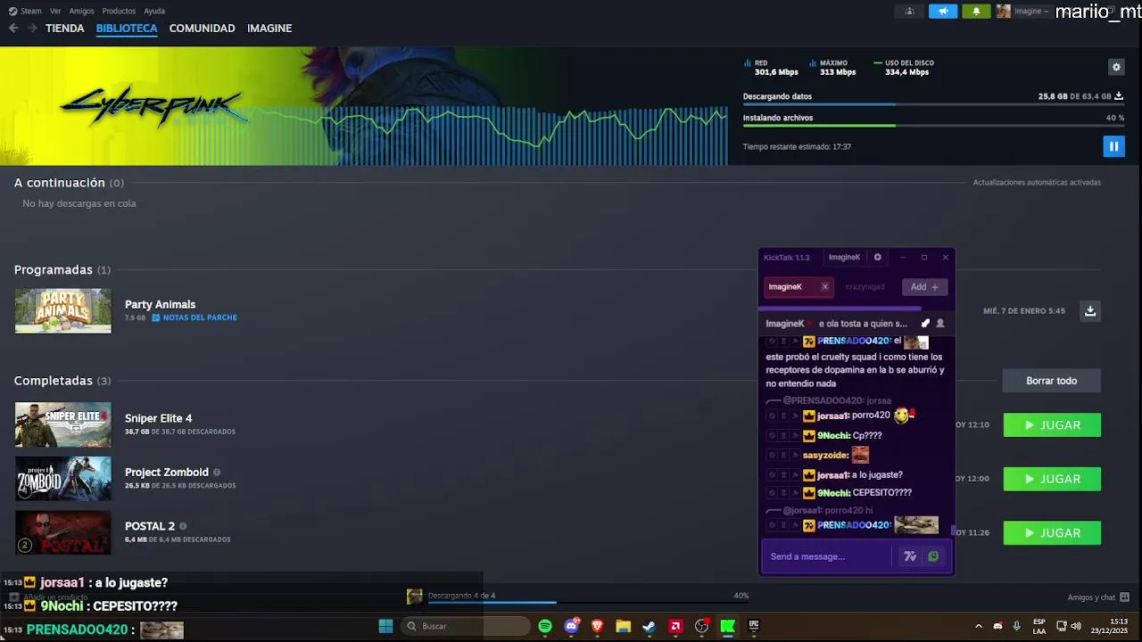Open OBS Studio from the taskbar
This screenshot has height=642, width=1142.
[x=702, y=626]
